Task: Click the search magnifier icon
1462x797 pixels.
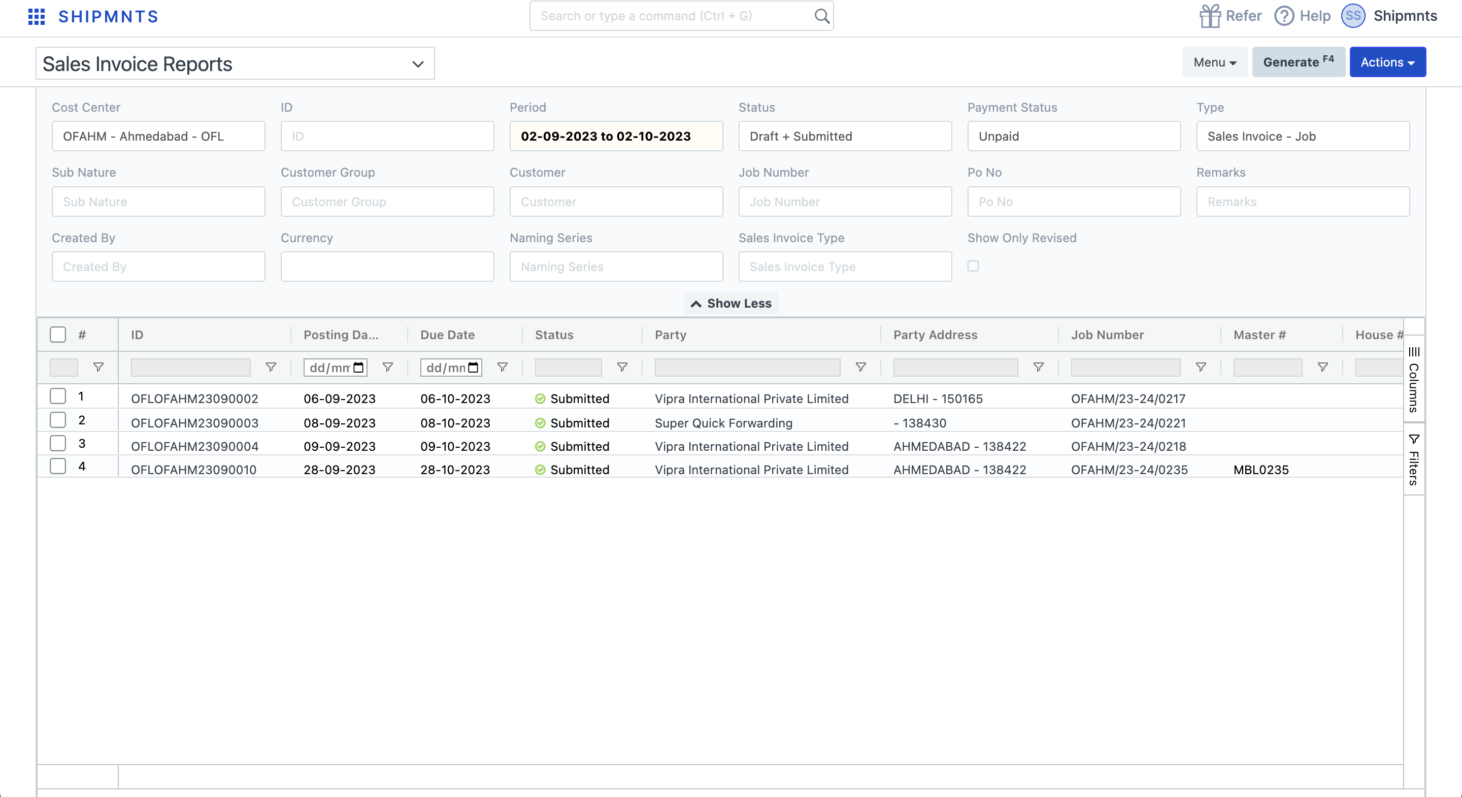Action: (821, 16)
